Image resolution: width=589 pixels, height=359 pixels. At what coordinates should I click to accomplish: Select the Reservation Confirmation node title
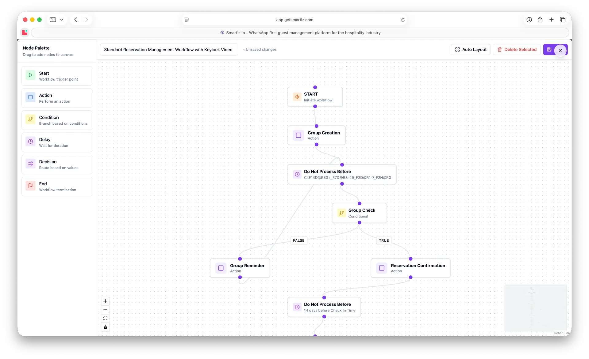coord(418,266)
